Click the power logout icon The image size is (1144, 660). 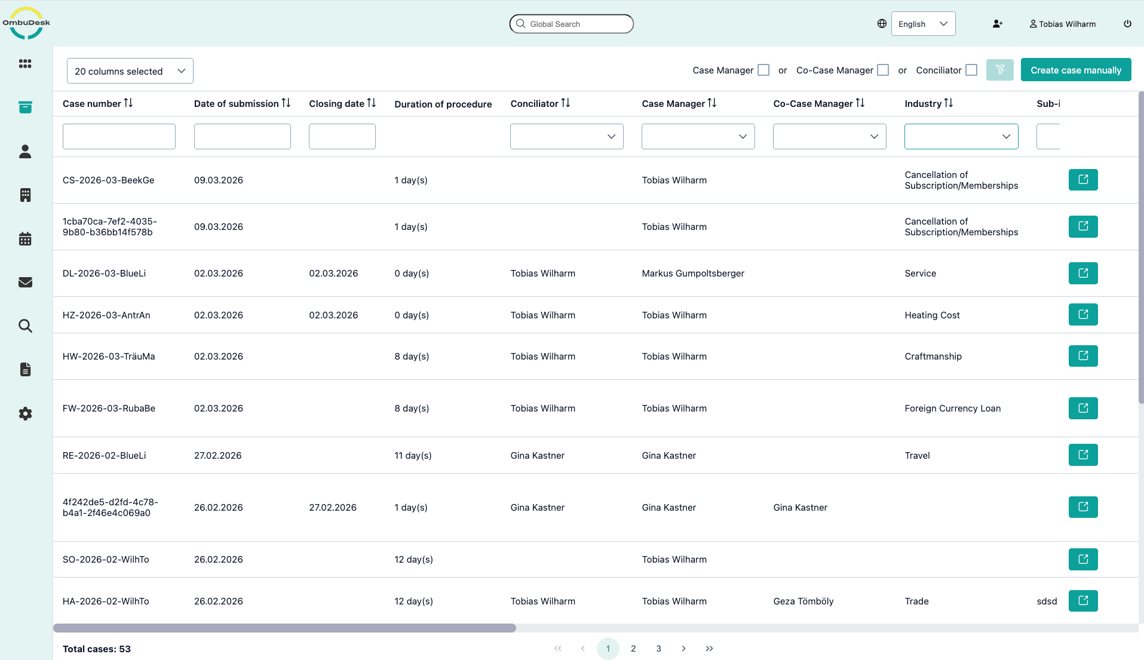pyautogui.click(x=1127, y=24)
